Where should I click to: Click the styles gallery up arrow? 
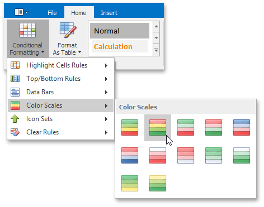coord(156,26)
